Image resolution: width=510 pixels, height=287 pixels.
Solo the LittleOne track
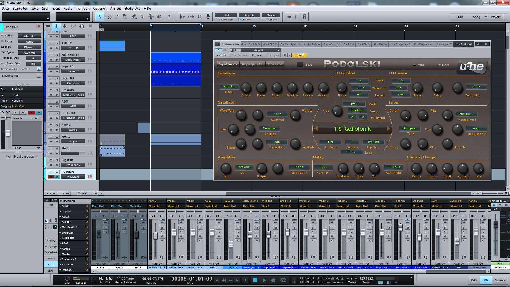pos(57,90)
